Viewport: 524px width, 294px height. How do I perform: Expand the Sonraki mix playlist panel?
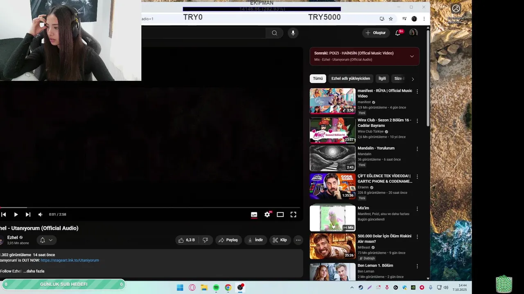[412, 56]
